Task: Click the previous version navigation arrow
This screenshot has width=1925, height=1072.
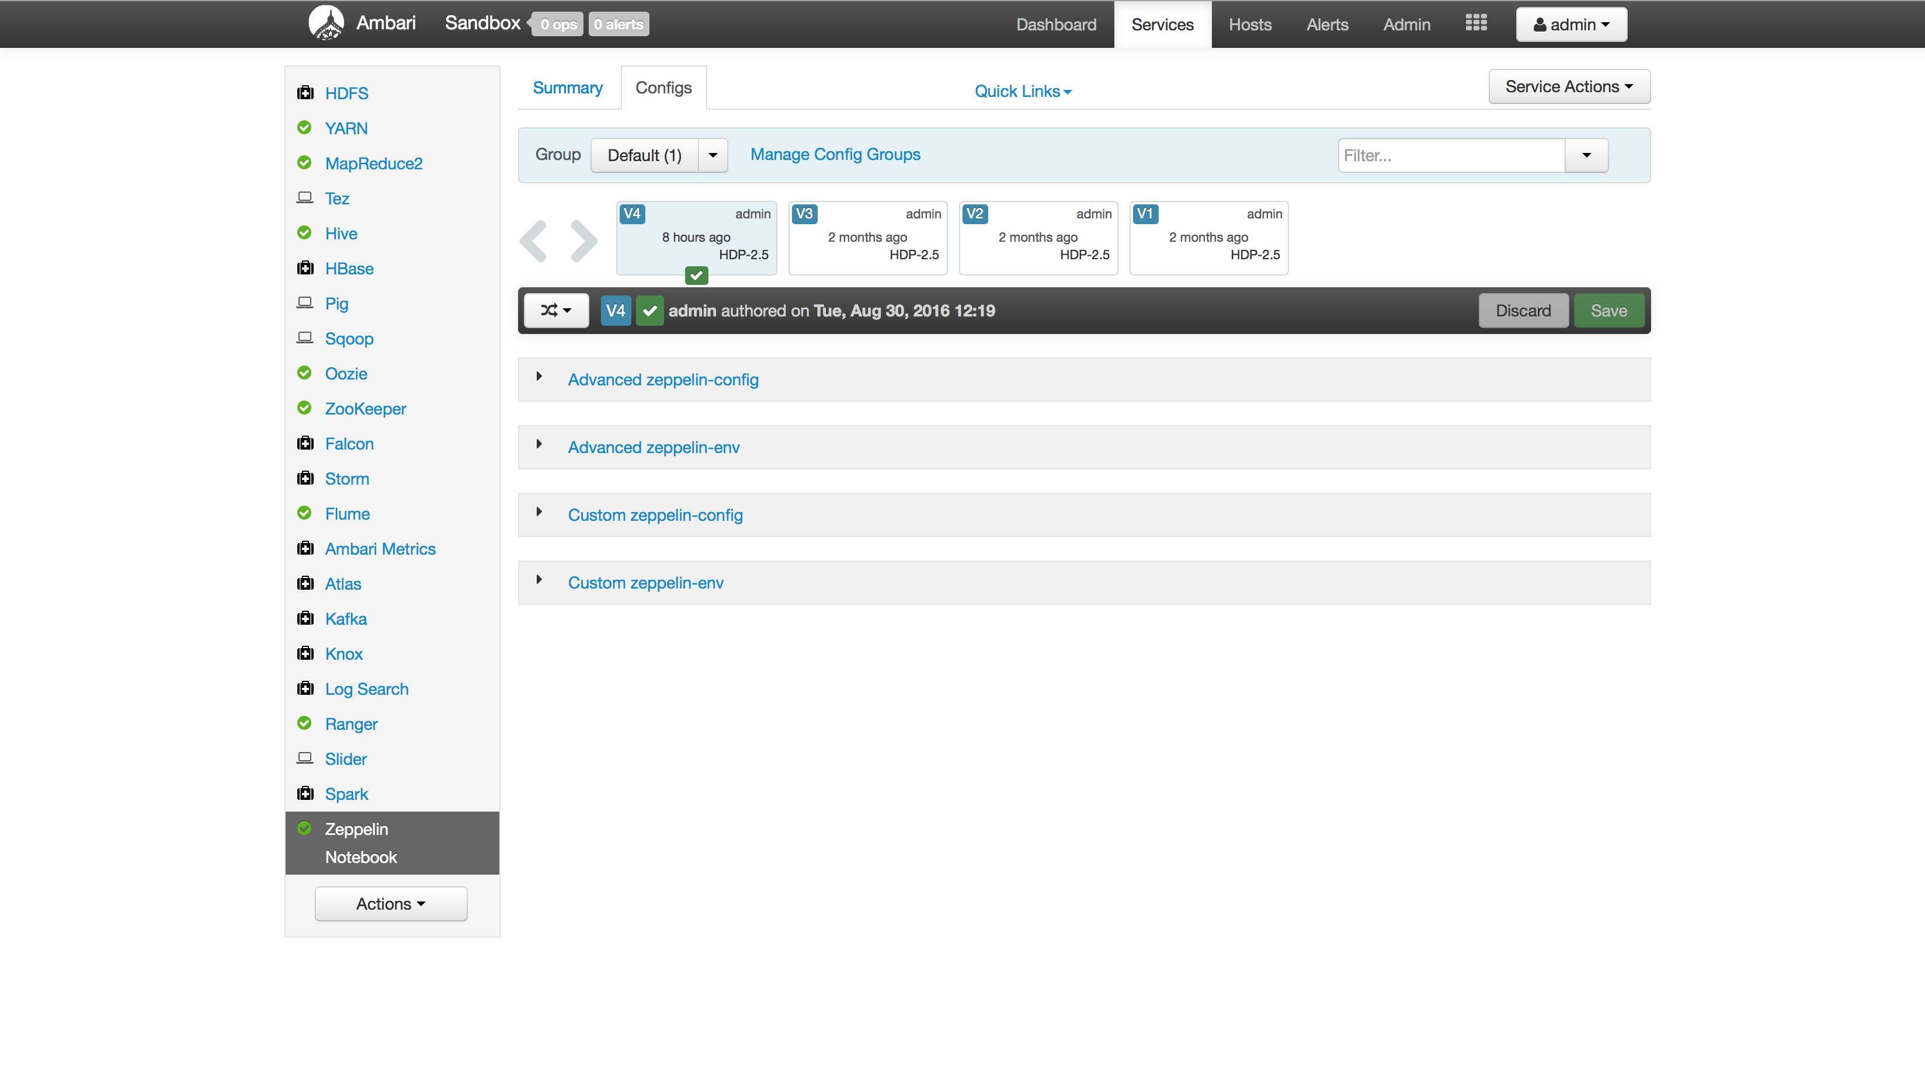Action: pyautogui.click(x=534, y=240)
